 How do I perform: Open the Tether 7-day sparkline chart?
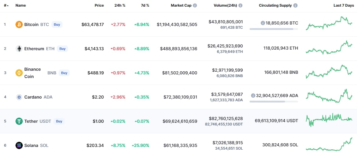pos(329,120)
